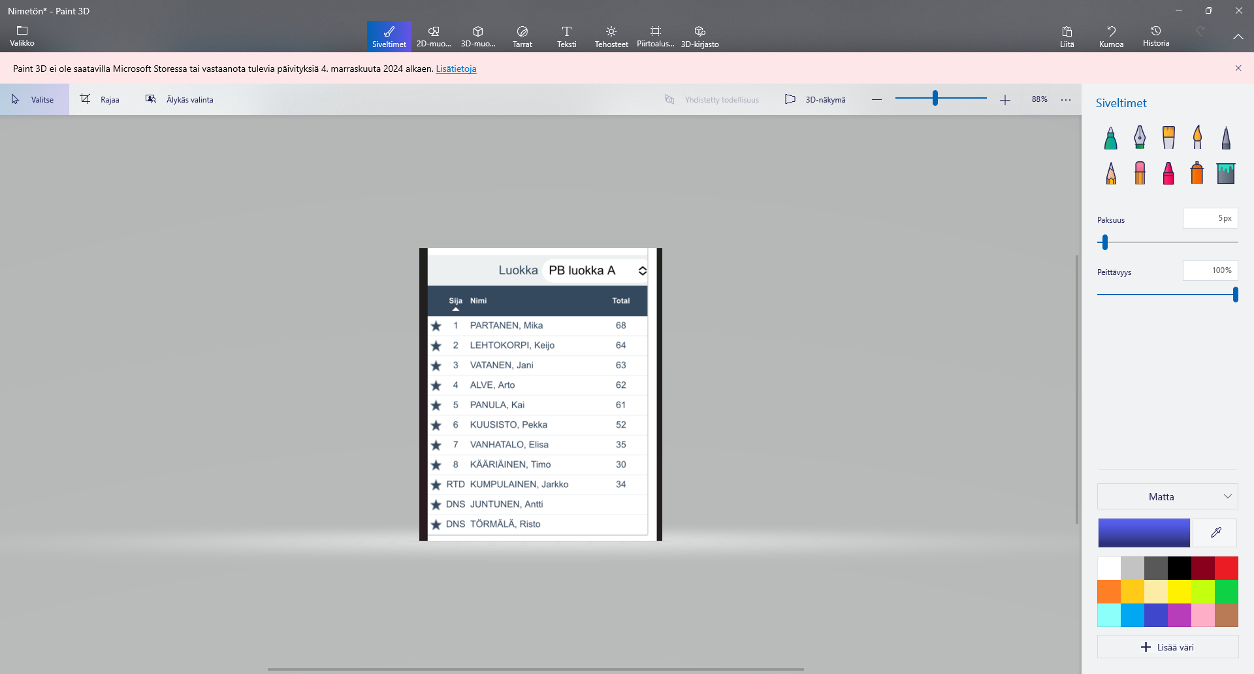Select the Spray can tool
The image size is (1254, 674).
coord(1197,174)
